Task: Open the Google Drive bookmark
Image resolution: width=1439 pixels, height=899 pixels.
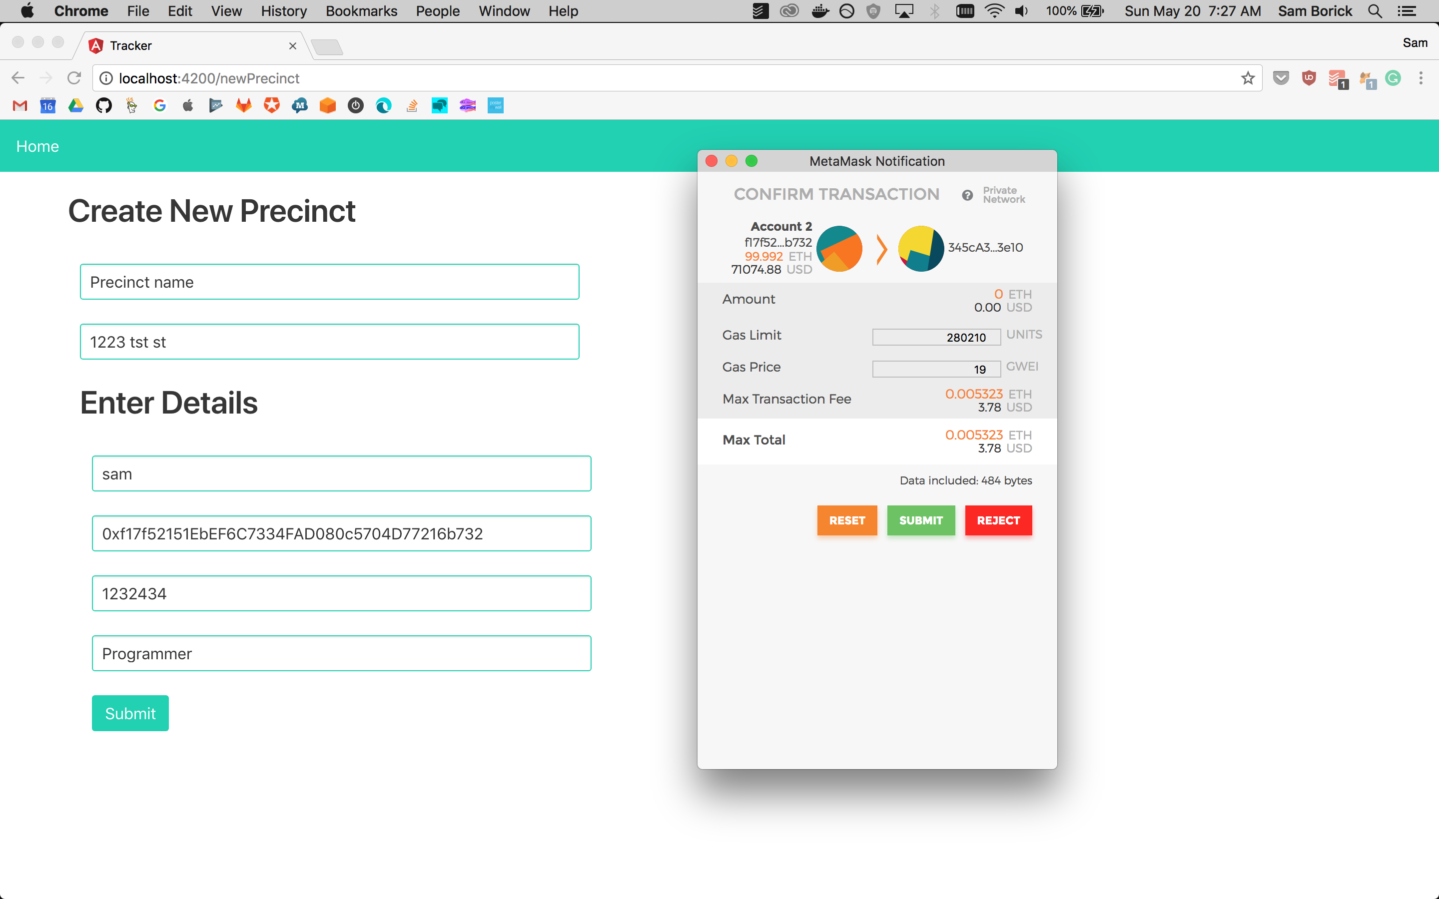Action: click(x=75, y=106)
